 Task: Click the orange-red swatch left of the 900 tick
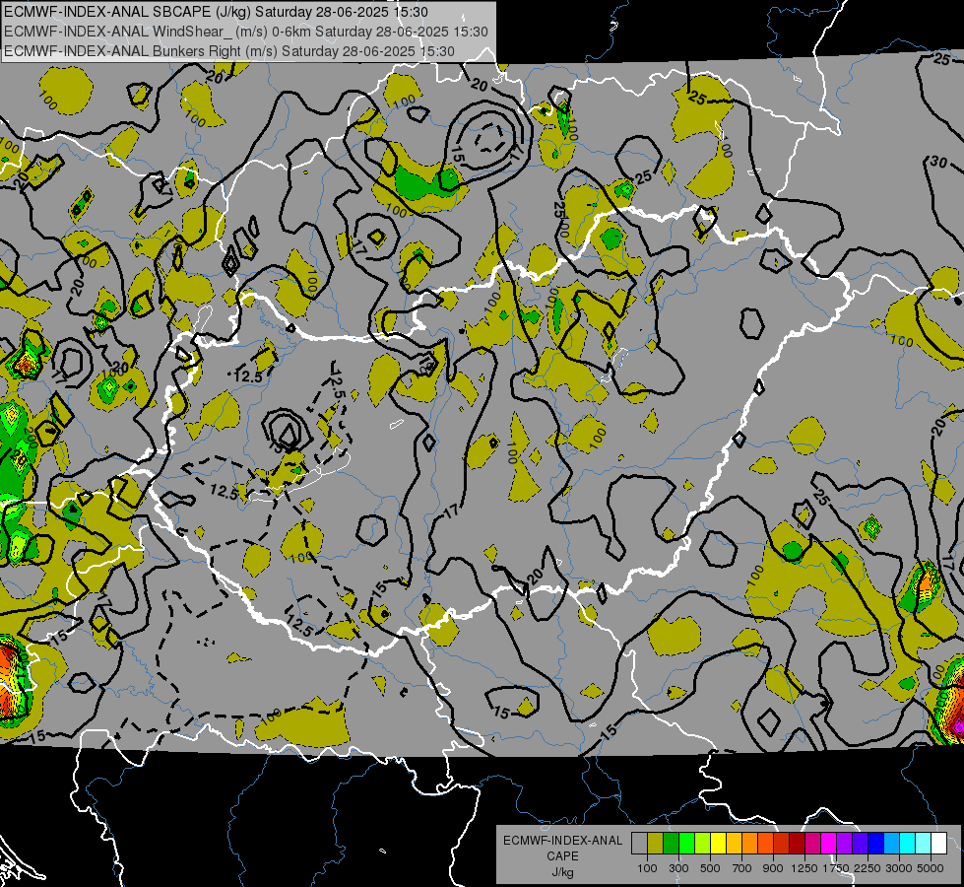coord(766,843)
